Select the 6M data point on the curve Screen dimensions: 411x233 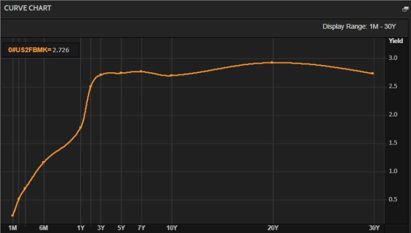[44, 162]
